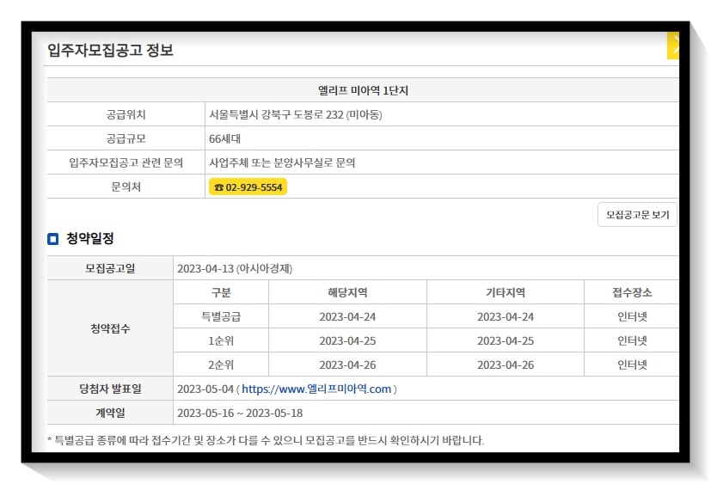Click the 특별공급 row label

tap(221, 316)
